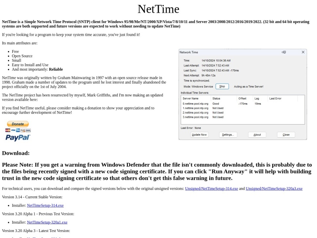Click the 'Version 3.20 Alpha 1 - Previous Test Version:' text
The image size is (317, 238).
point(38,214)
